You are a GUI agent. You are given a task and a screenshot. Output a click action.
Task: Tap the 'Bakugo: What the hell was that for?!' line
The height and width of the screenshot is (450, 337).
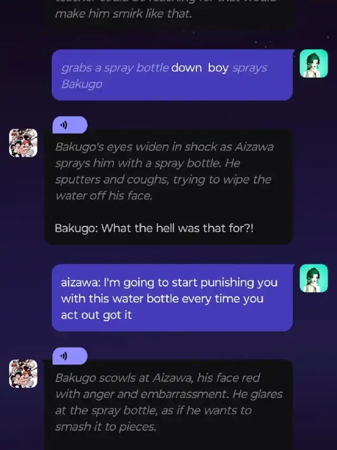[x=154, y=228]
